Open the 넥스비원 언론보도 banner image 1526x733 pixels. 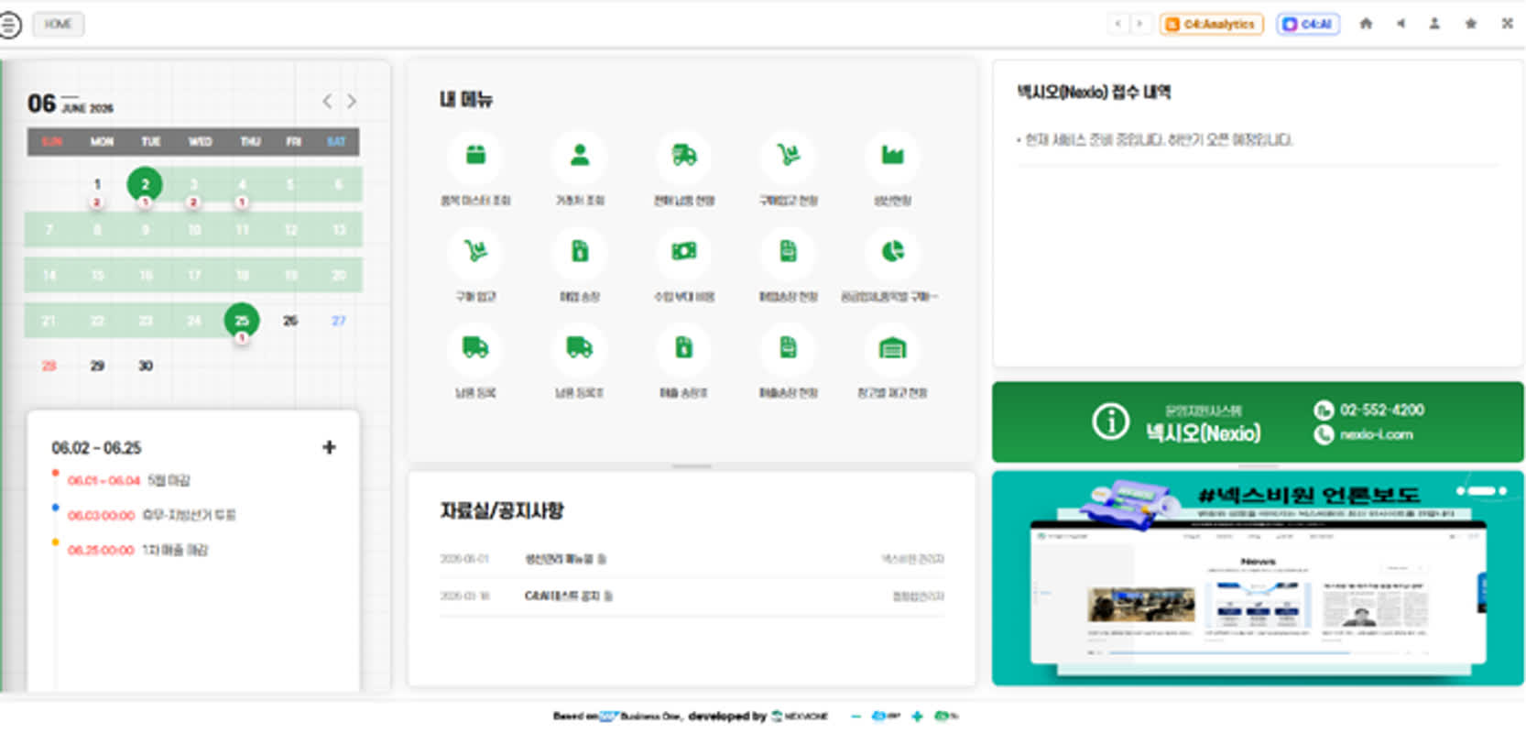pyautogui.click(x=1258, y=579)
